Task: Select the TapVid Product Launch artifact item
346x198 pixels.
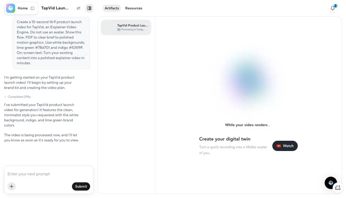Action: click(x=126, y=27)
